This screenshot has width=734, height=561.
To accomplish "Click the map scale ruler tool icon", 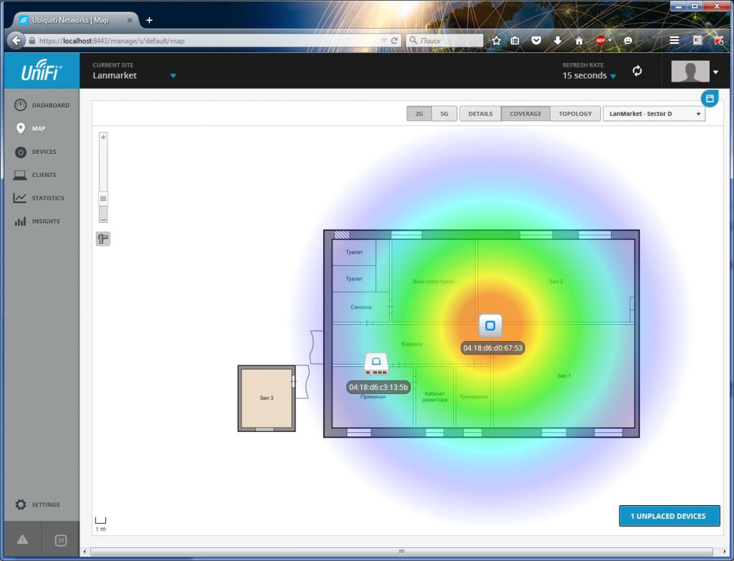I will click(x=103, y=239).
